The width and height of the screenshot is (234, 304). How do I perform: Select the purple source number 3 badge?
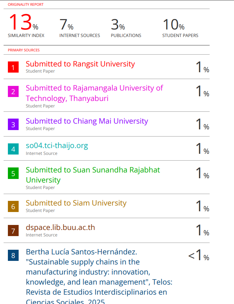click(x=13, y=125)
